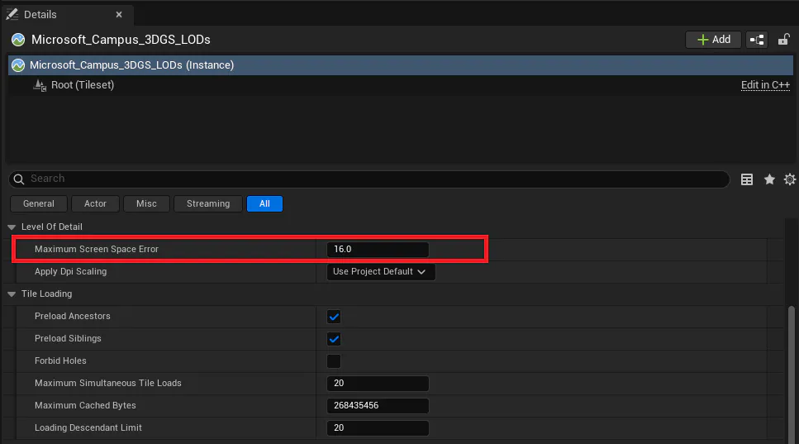
Task: Click the property Search field
Action: coord(369,179)
